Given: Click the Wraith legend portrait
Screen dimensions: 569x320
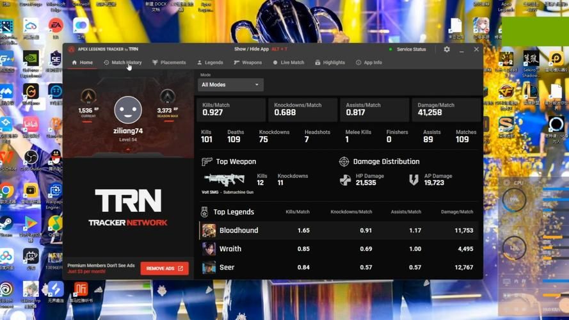Looking at the screenshot, I should (209, 249).
